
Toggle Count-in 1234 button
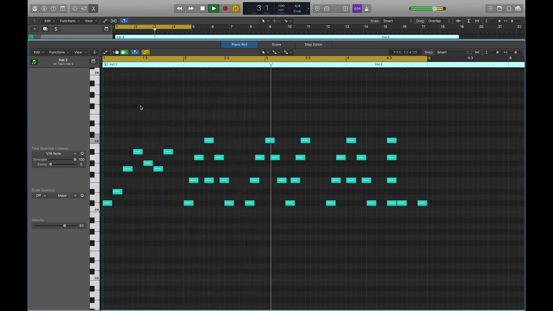(357, 9)
